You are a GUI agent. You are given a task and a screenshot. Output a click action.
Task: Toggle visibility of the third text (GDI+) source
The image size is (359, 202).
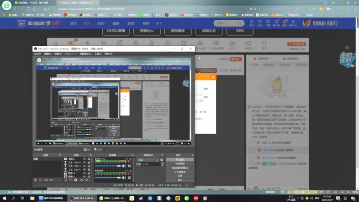(84, 170)
